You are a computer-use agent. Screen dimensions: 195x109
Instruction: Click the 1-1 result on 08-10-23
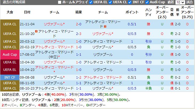coord(79,88)
